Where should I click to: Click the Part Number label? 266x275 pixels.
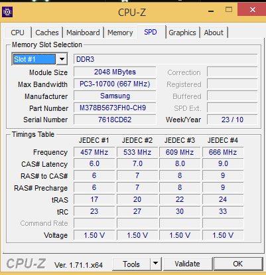click(49, 108)
